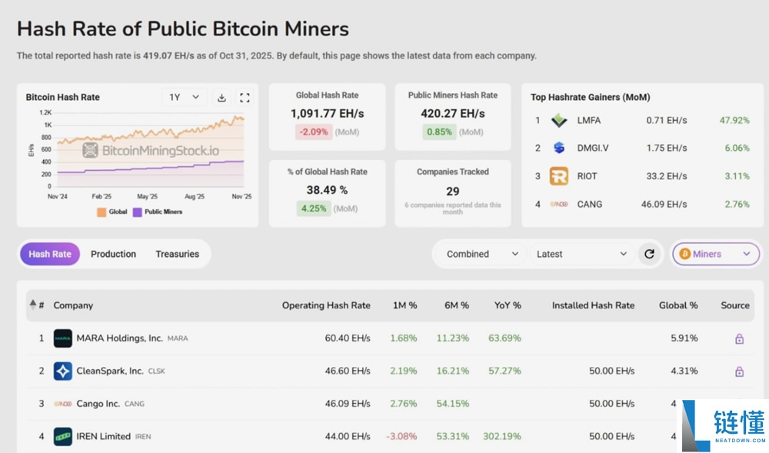Open the Combined dropdown

coord(482,254)
